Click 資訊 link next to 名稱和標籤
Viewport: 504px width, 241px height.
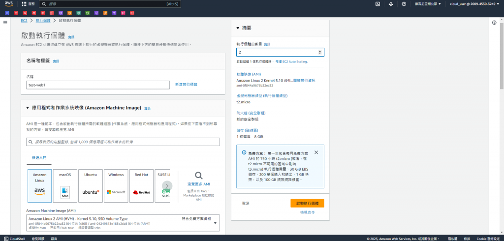pyautogui.click(x=56, y=61)
